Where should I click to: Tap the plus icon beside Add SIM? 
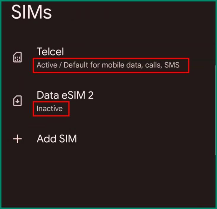pos(17,139)
